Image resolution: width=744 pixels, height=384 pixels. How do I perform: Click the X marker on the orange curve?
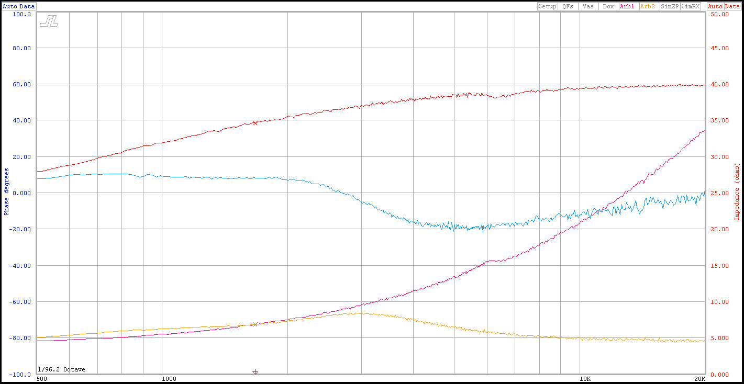[255, 324]
